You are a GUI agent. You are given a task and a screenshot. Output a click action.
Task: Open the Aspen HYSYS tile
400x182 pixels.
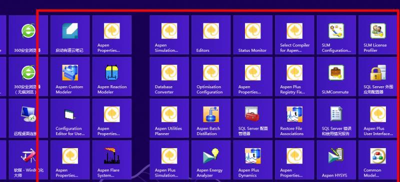[336, 160]
